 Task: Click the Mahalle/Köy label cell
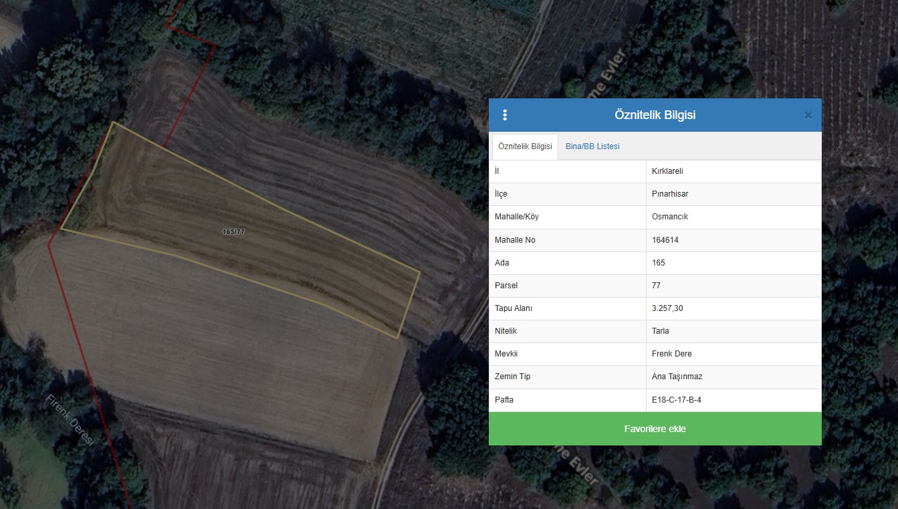[x=516, y=217]
